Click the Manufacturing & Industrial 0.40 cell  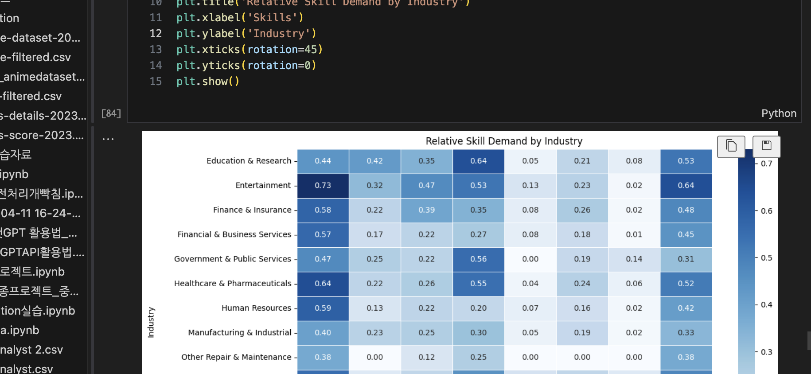click(x=323, y=332)
